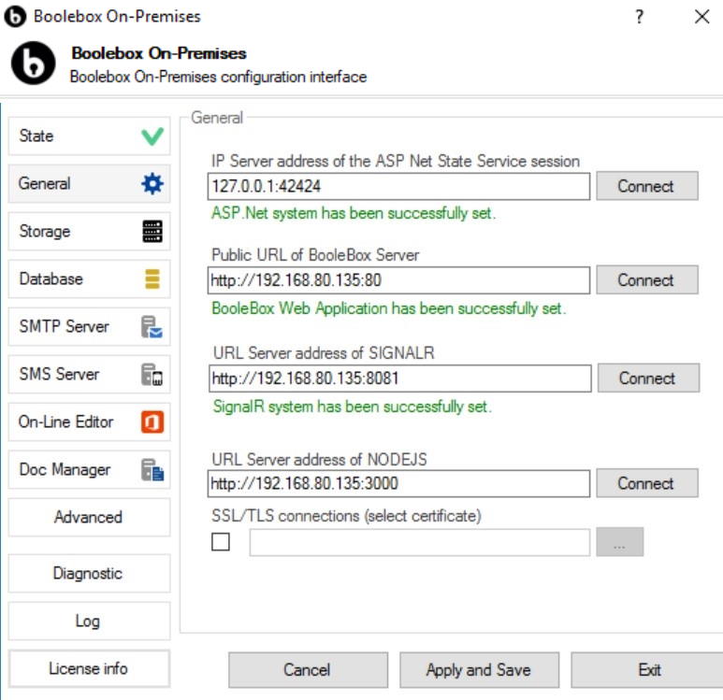Click the Exit button
Screen dimensions: 723x700
(649, 669)
